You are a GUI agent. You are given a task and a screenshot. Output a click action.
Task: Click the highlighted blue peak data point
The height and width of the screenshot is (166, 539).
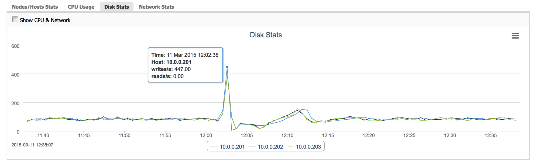tap(227, 67)
